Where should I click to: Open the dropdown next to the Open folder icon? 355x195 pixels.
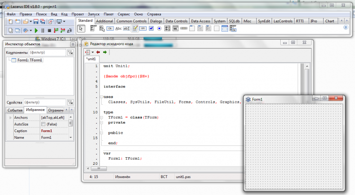click(30, 22)
